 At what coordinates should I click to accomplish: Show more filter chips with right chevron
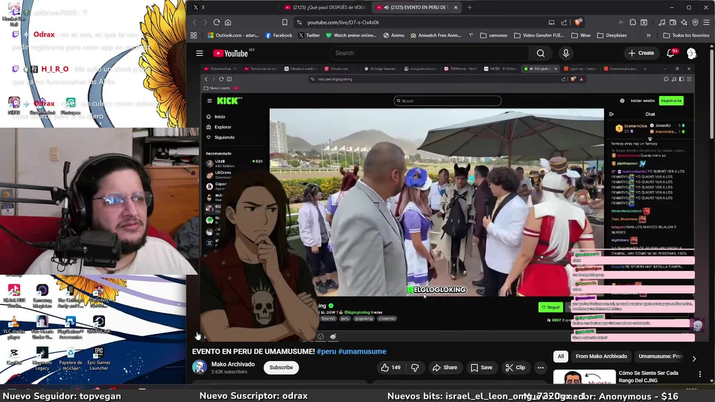[694, 358]
